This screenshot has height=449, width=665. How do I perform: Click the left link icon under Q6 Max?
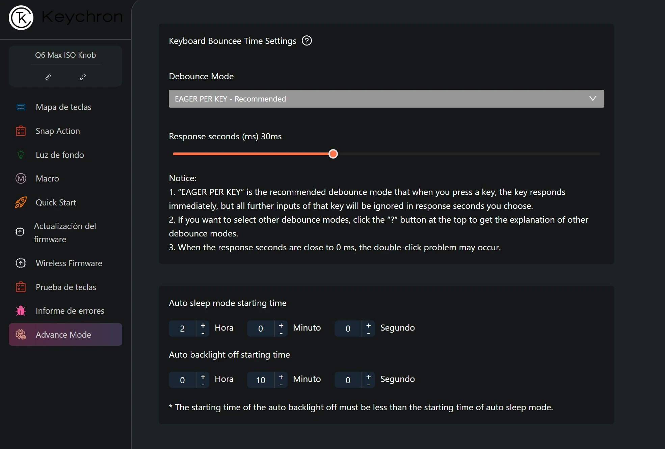[x=48, y=77]
